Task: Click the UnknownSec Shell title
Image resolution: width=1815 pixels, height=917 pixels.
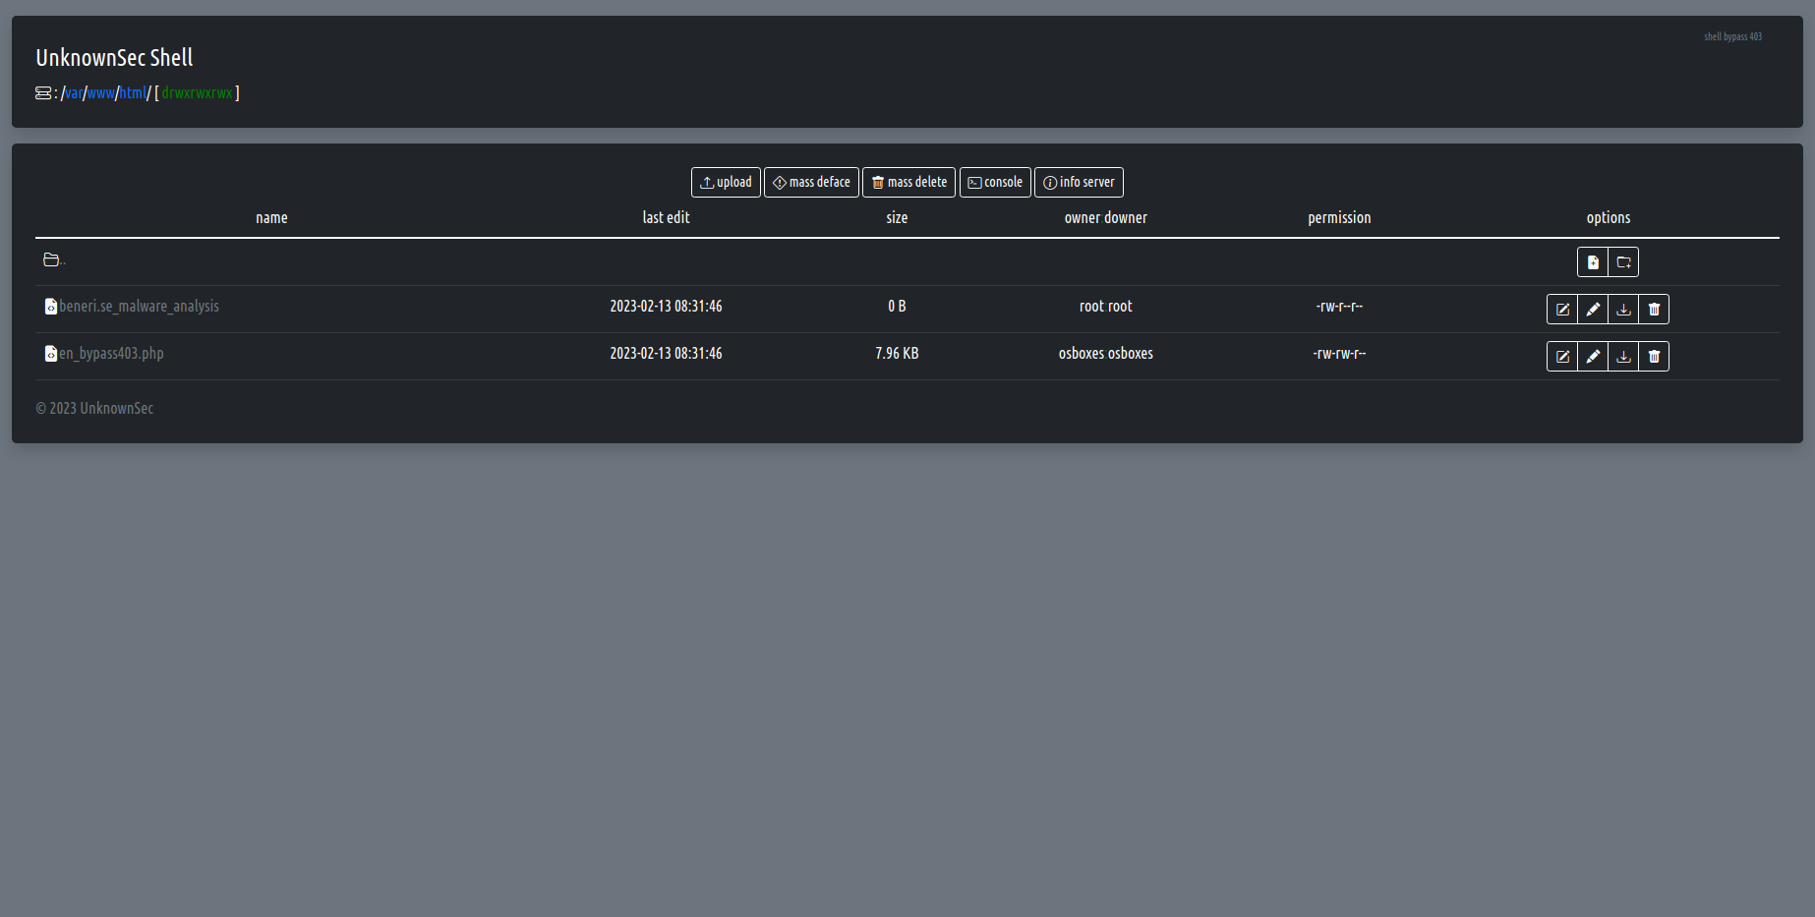Action: point(114,58)
